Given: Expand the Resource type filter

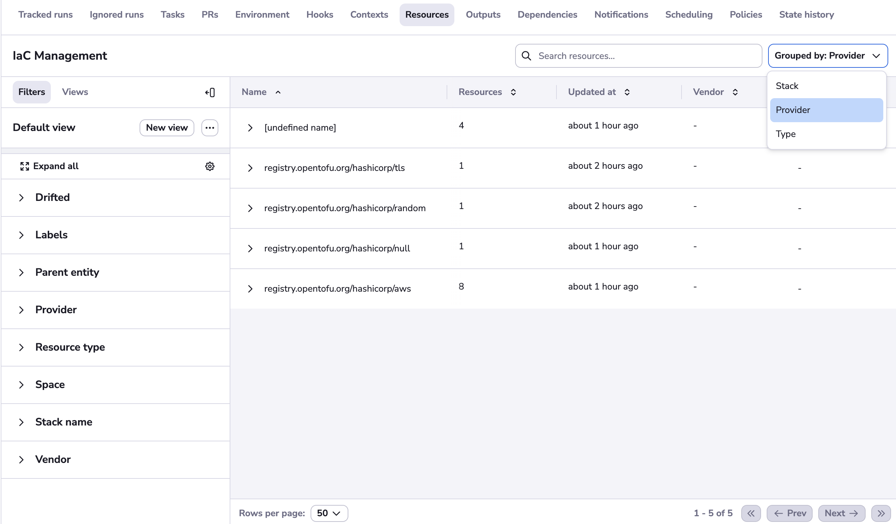Looking at the screenshot, I should (x=21, y=347).
